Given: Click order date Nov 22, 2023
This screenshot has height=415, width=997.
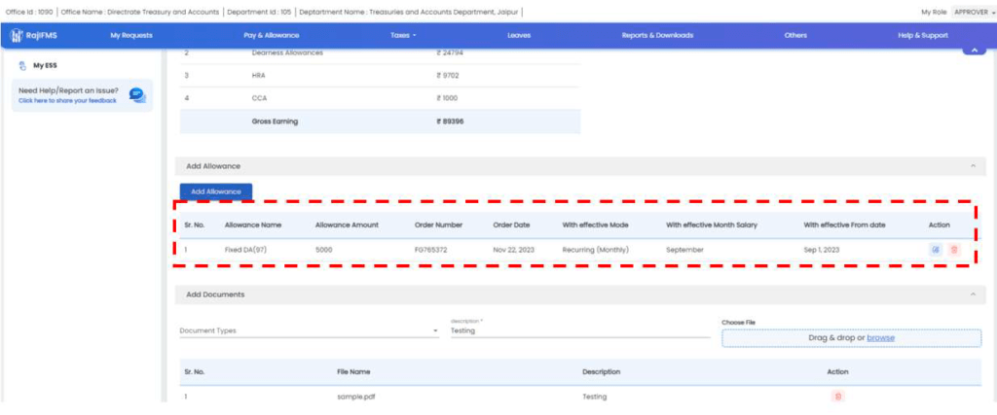Looking at the screenshot, I should click(514, 250).
